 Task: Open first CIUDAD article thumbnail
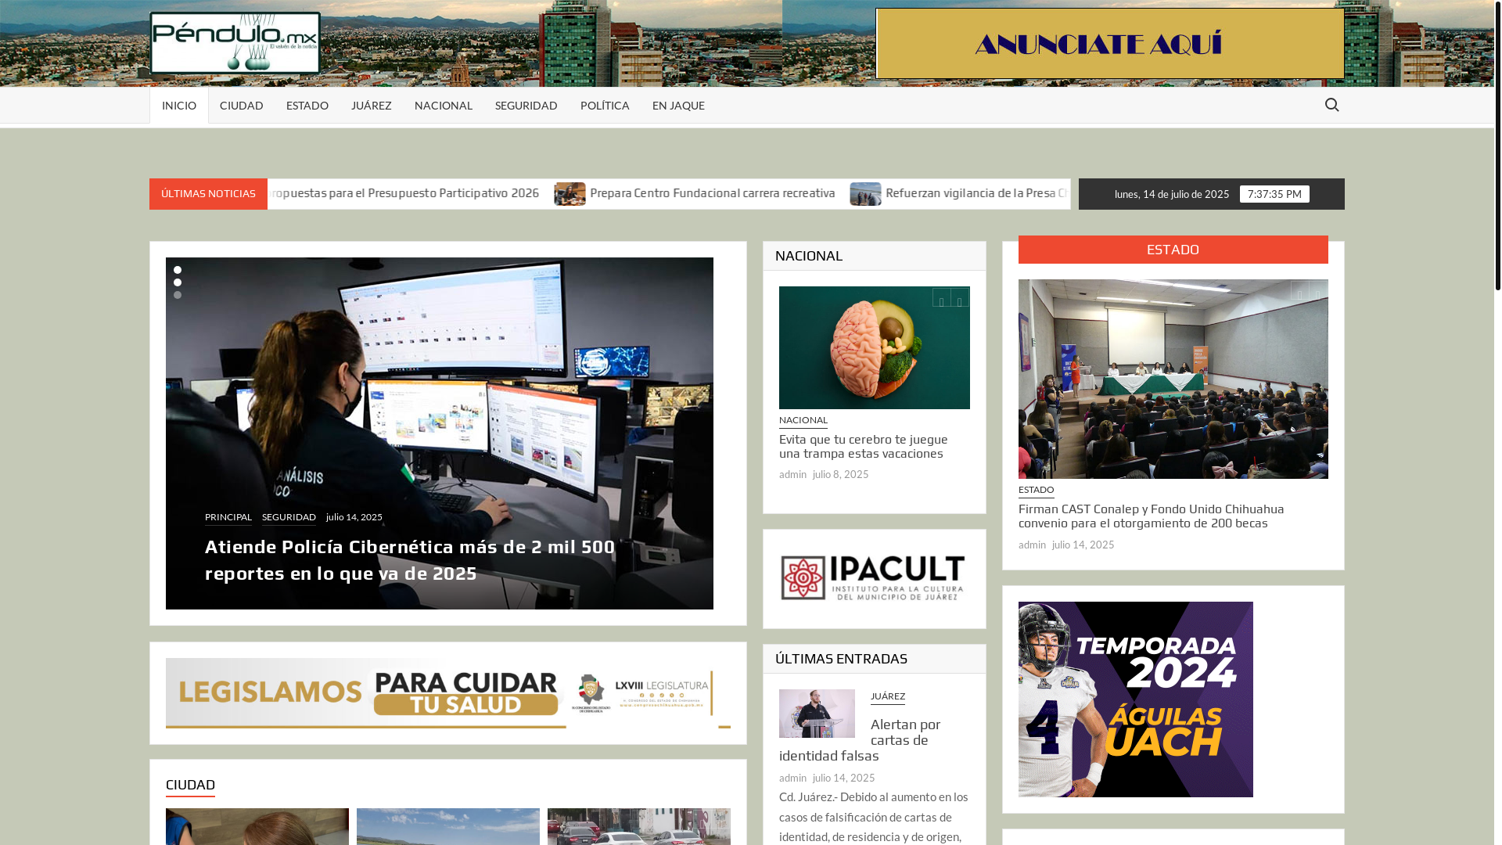(257, 826)
